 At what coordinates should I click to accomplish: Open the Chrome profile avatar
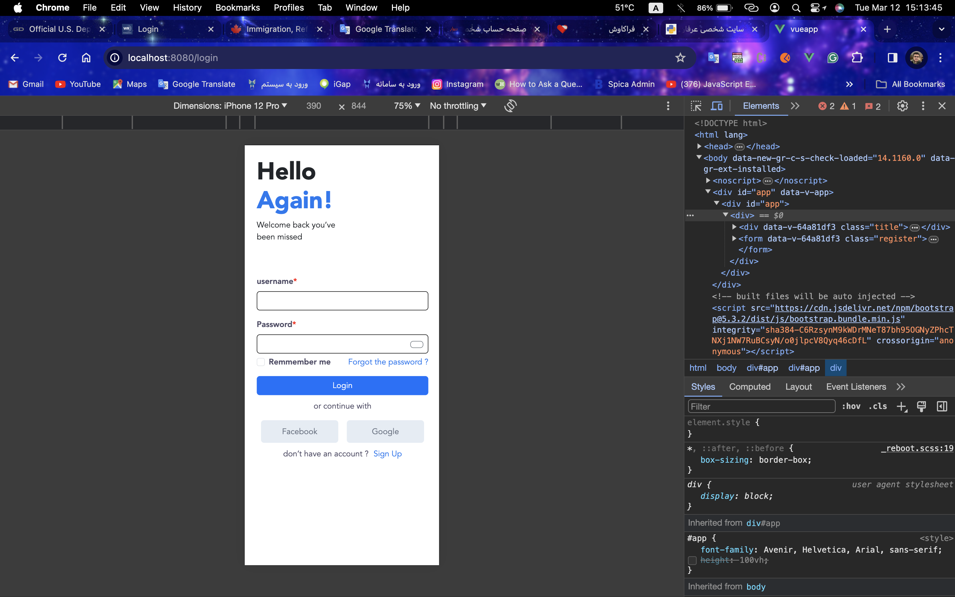point(916,58)
